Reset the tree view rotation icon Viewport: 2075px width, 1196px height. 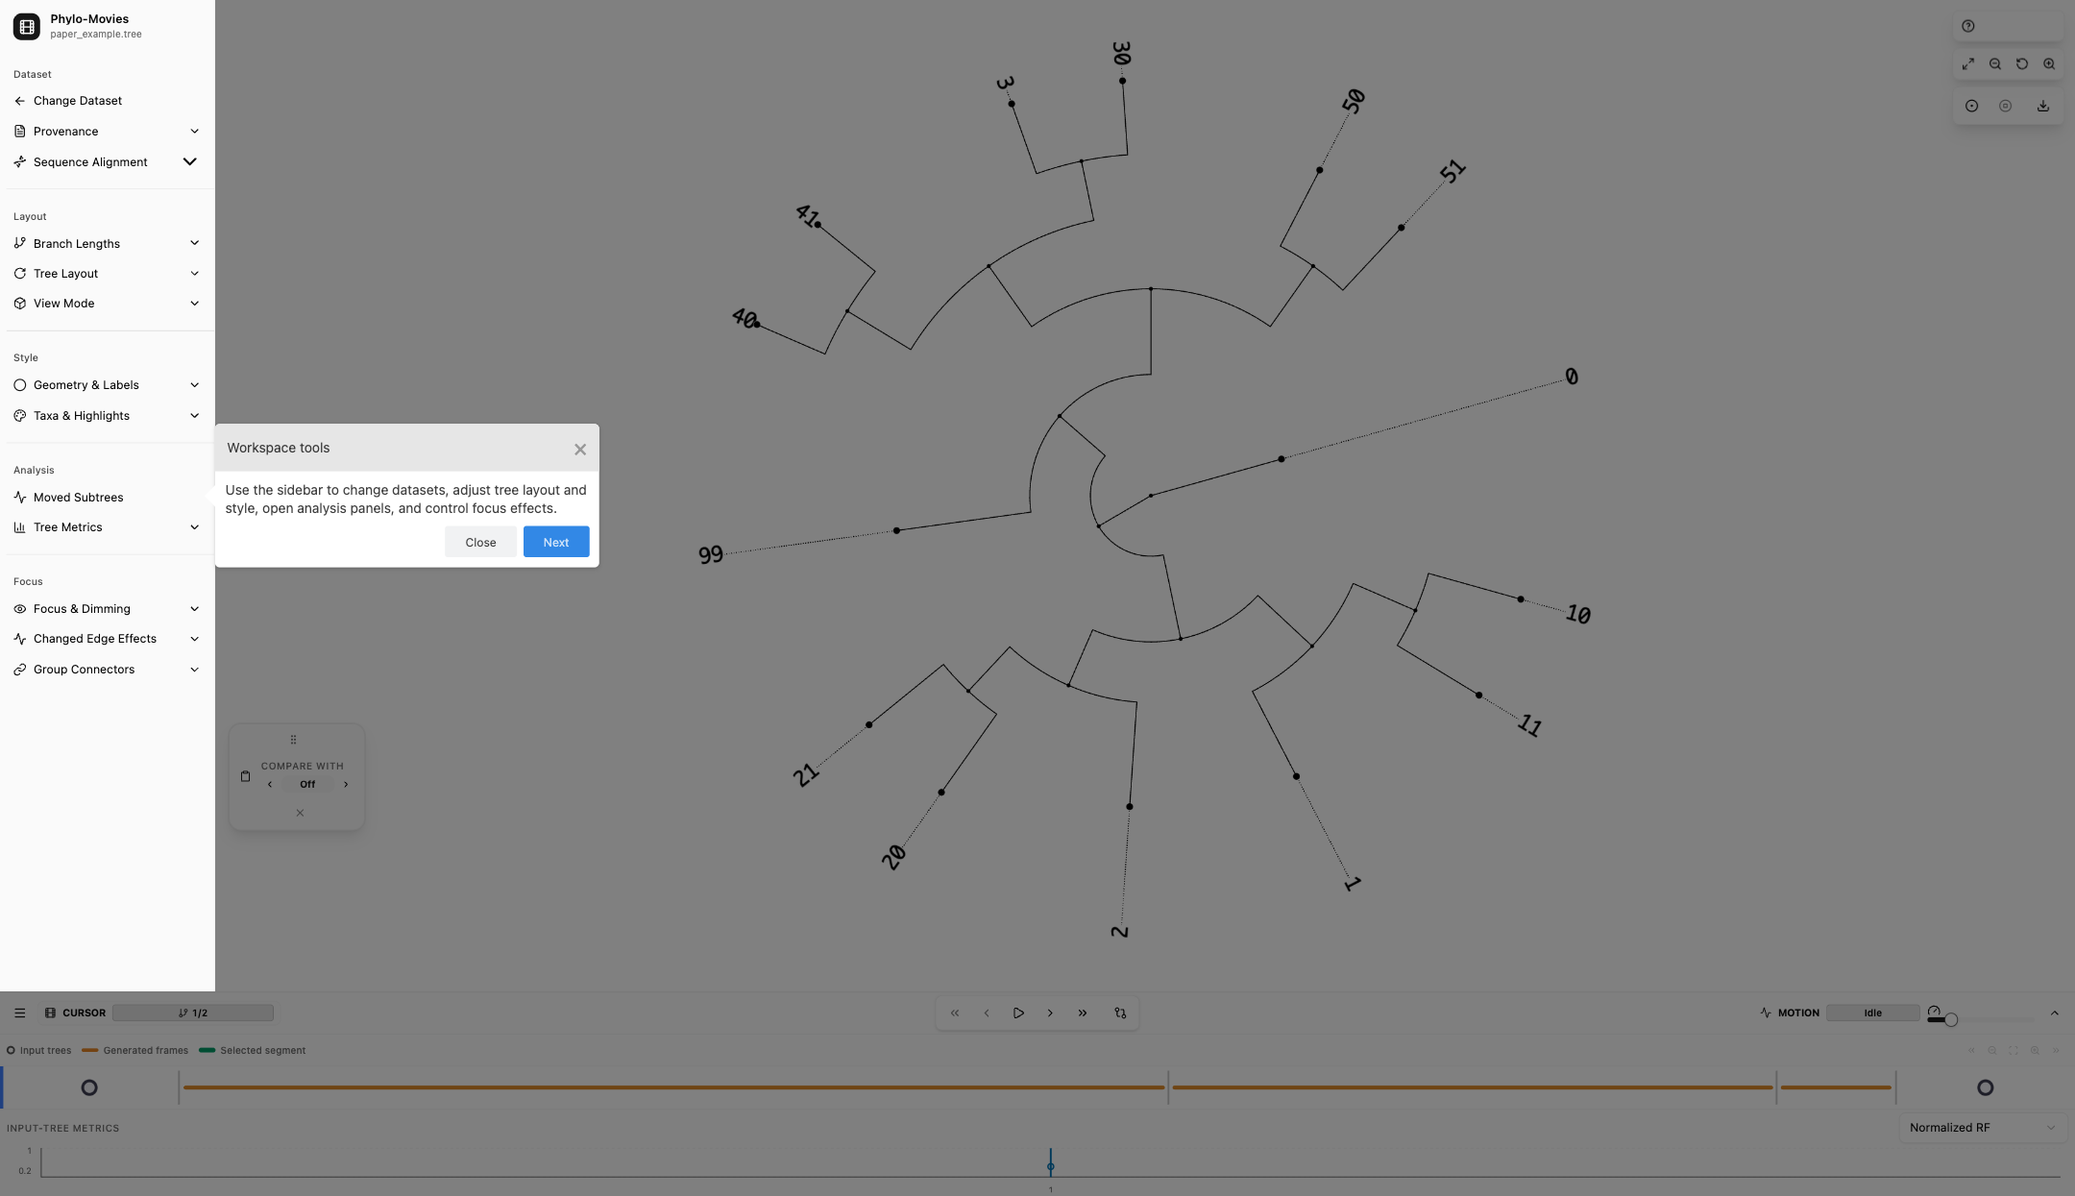[x=2021, y=64]
